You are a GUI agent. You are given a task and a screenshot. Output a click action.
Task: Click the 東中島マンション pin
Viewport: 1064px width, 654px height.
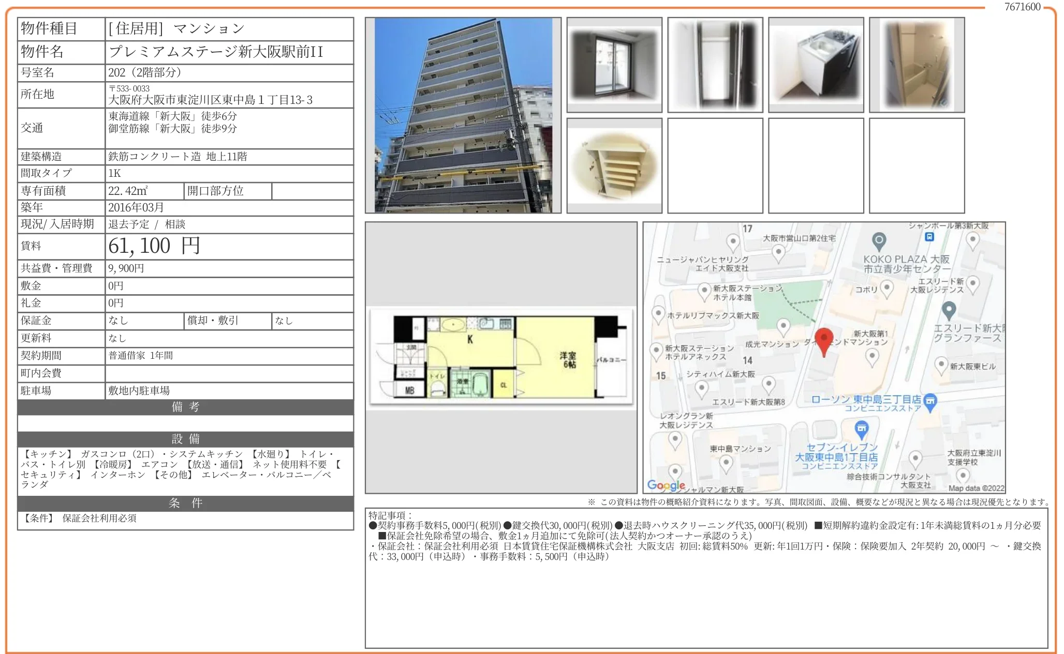pyautogui.click(x=726, y=462)
